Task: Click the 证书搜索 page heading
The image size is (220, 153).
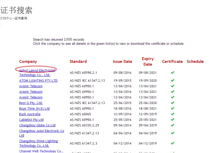Action: click(16, 10)
